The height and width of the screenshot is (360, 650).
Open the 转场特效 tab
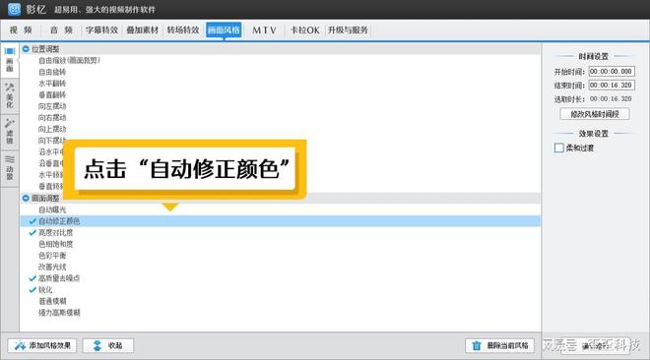[183, 30]
